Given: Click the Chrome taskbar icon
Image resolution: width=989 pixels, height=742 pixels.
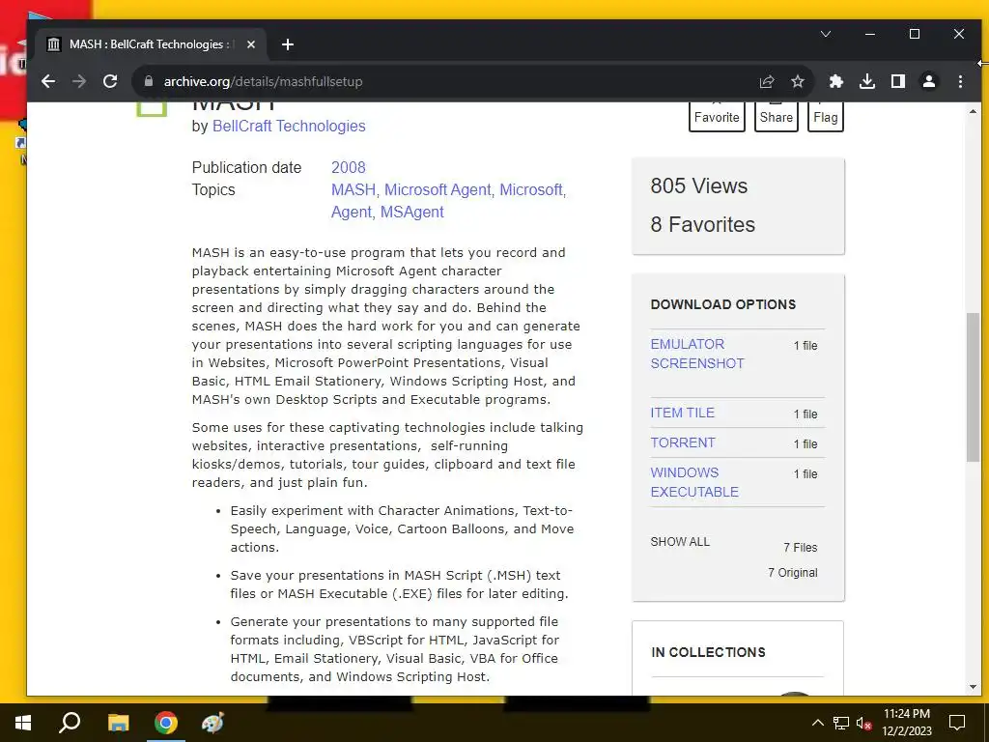Looking at the screenshot, I should [166, 723].
